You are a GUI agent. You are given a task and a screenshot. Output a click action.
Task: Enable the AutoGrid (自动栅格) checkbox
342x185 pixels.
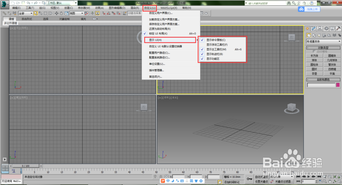(314, 52)
